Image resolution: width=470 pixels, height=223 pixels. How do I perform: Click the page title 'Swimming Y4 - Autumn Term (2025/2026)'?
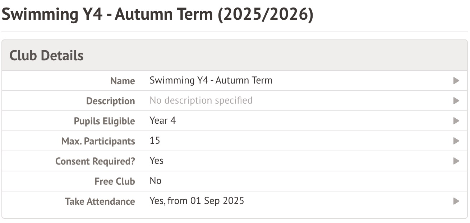pyautogui.click(x=157, y=15)
